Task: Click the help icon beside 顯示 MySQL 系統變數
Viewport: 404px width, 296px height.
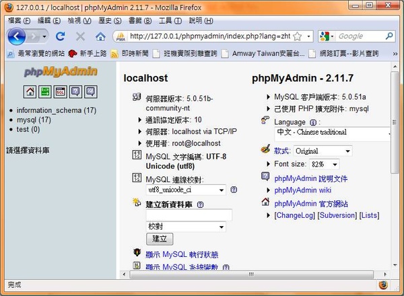Action: click(226, 267)
